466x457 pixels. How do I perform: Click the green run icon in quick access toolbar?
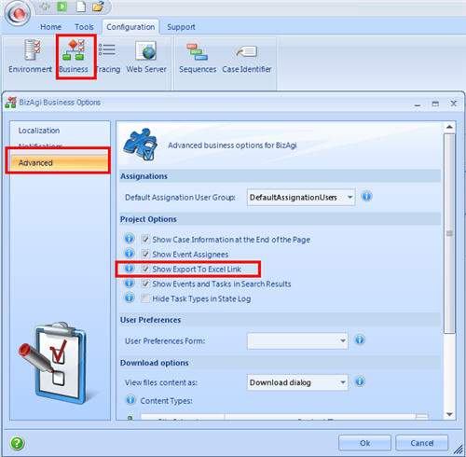point(62,7)
